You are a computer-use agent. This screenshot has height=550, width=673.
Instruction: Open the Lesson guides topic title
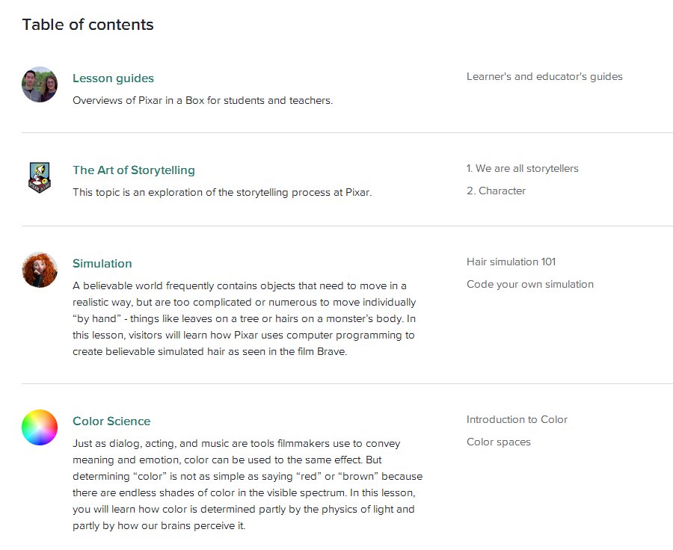click(113, 78)
